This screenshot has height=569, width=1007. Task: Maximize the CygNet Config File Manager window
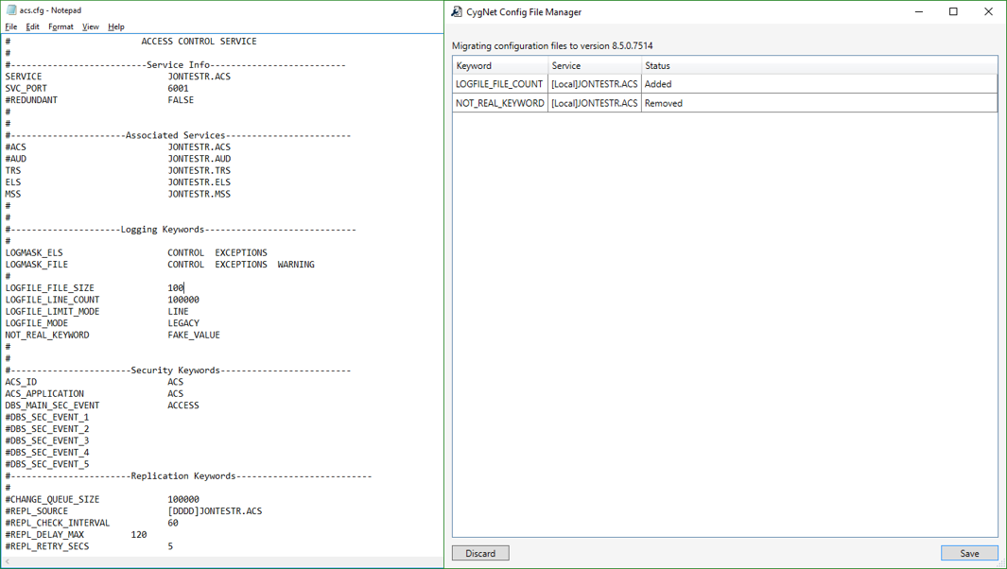point(953,12)
